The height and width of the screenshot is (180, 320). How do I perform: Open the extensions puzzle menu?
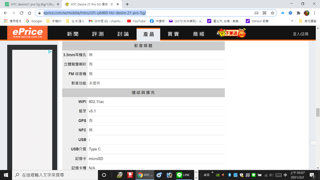point(298,13)
